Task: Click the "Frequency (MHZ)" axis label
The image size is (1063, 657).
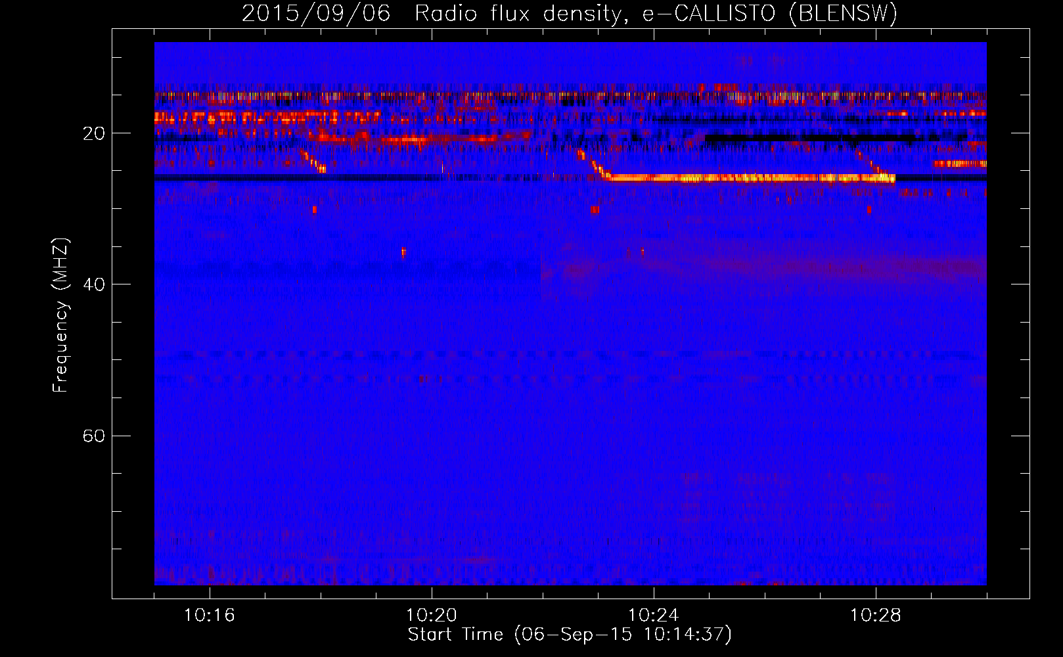Action: (60, 315)
